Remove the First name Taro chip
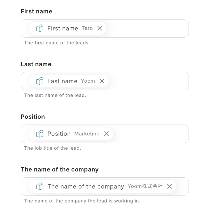Screen dimensions: 223x210 pyautogui.click(x=100, y=28)
